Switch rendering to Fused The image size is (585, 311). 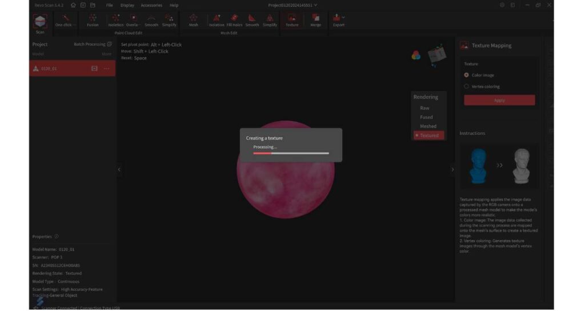pos(426,117)
